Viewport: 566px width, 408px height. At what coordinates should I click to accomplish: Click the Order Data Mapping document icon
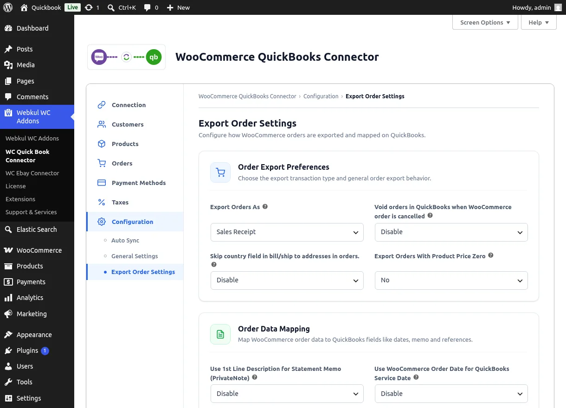click(x=220, y=334)
